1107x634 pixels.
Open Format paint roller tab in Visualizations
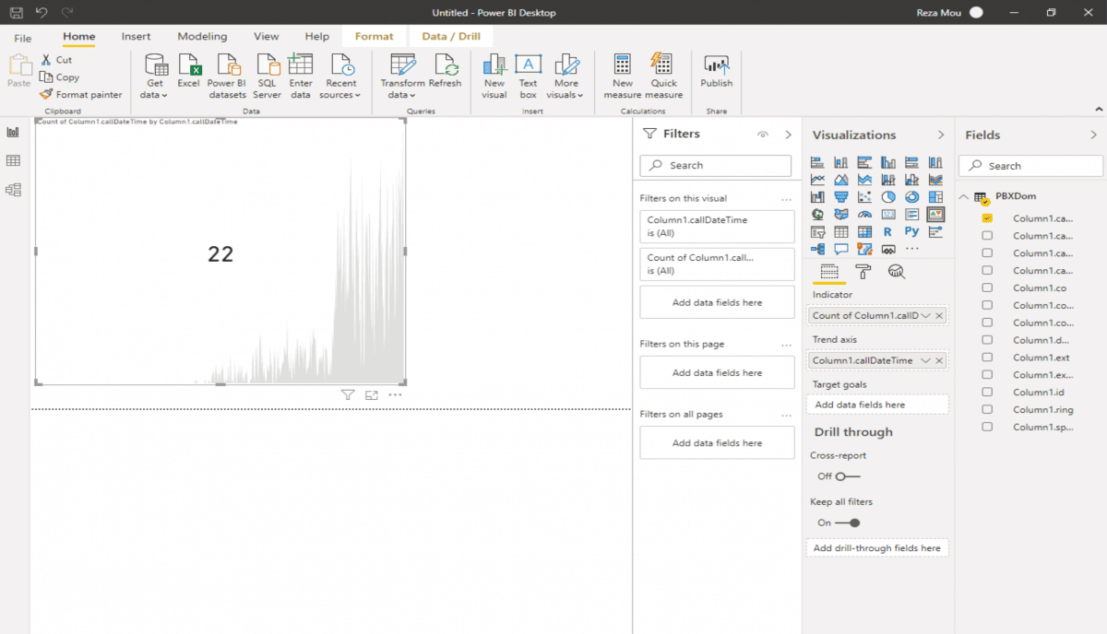(863, 271)
